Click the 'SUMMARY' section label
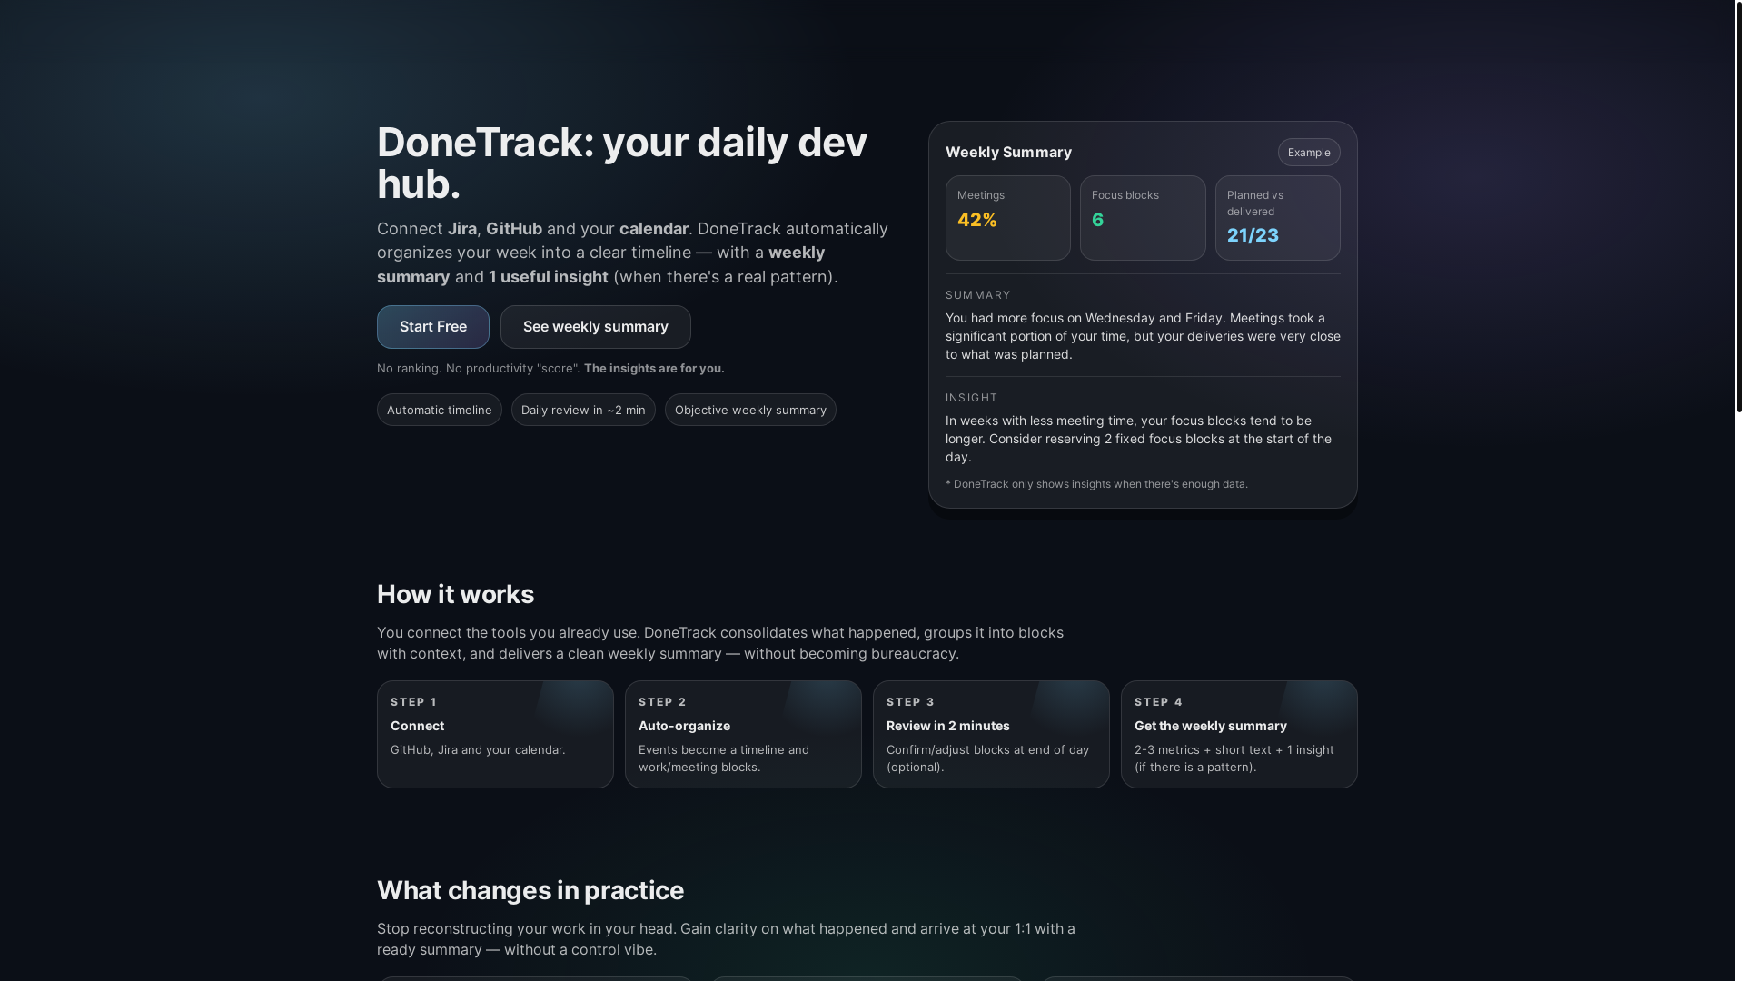 tap(978, 295)
